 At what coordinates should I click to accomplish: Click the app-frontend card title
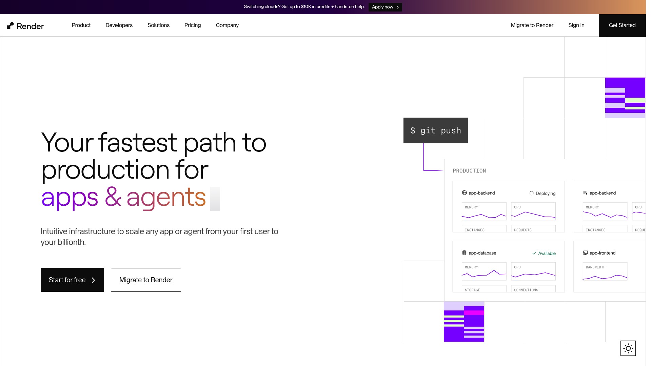click(x=603, y=253)
